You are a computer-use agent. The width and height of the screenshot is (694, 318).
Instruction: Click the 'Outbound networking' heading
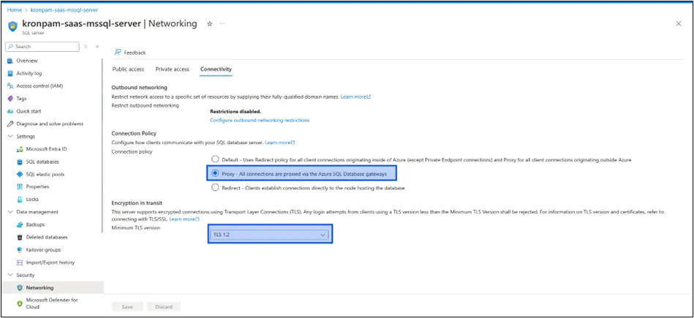tap(140, 88)
